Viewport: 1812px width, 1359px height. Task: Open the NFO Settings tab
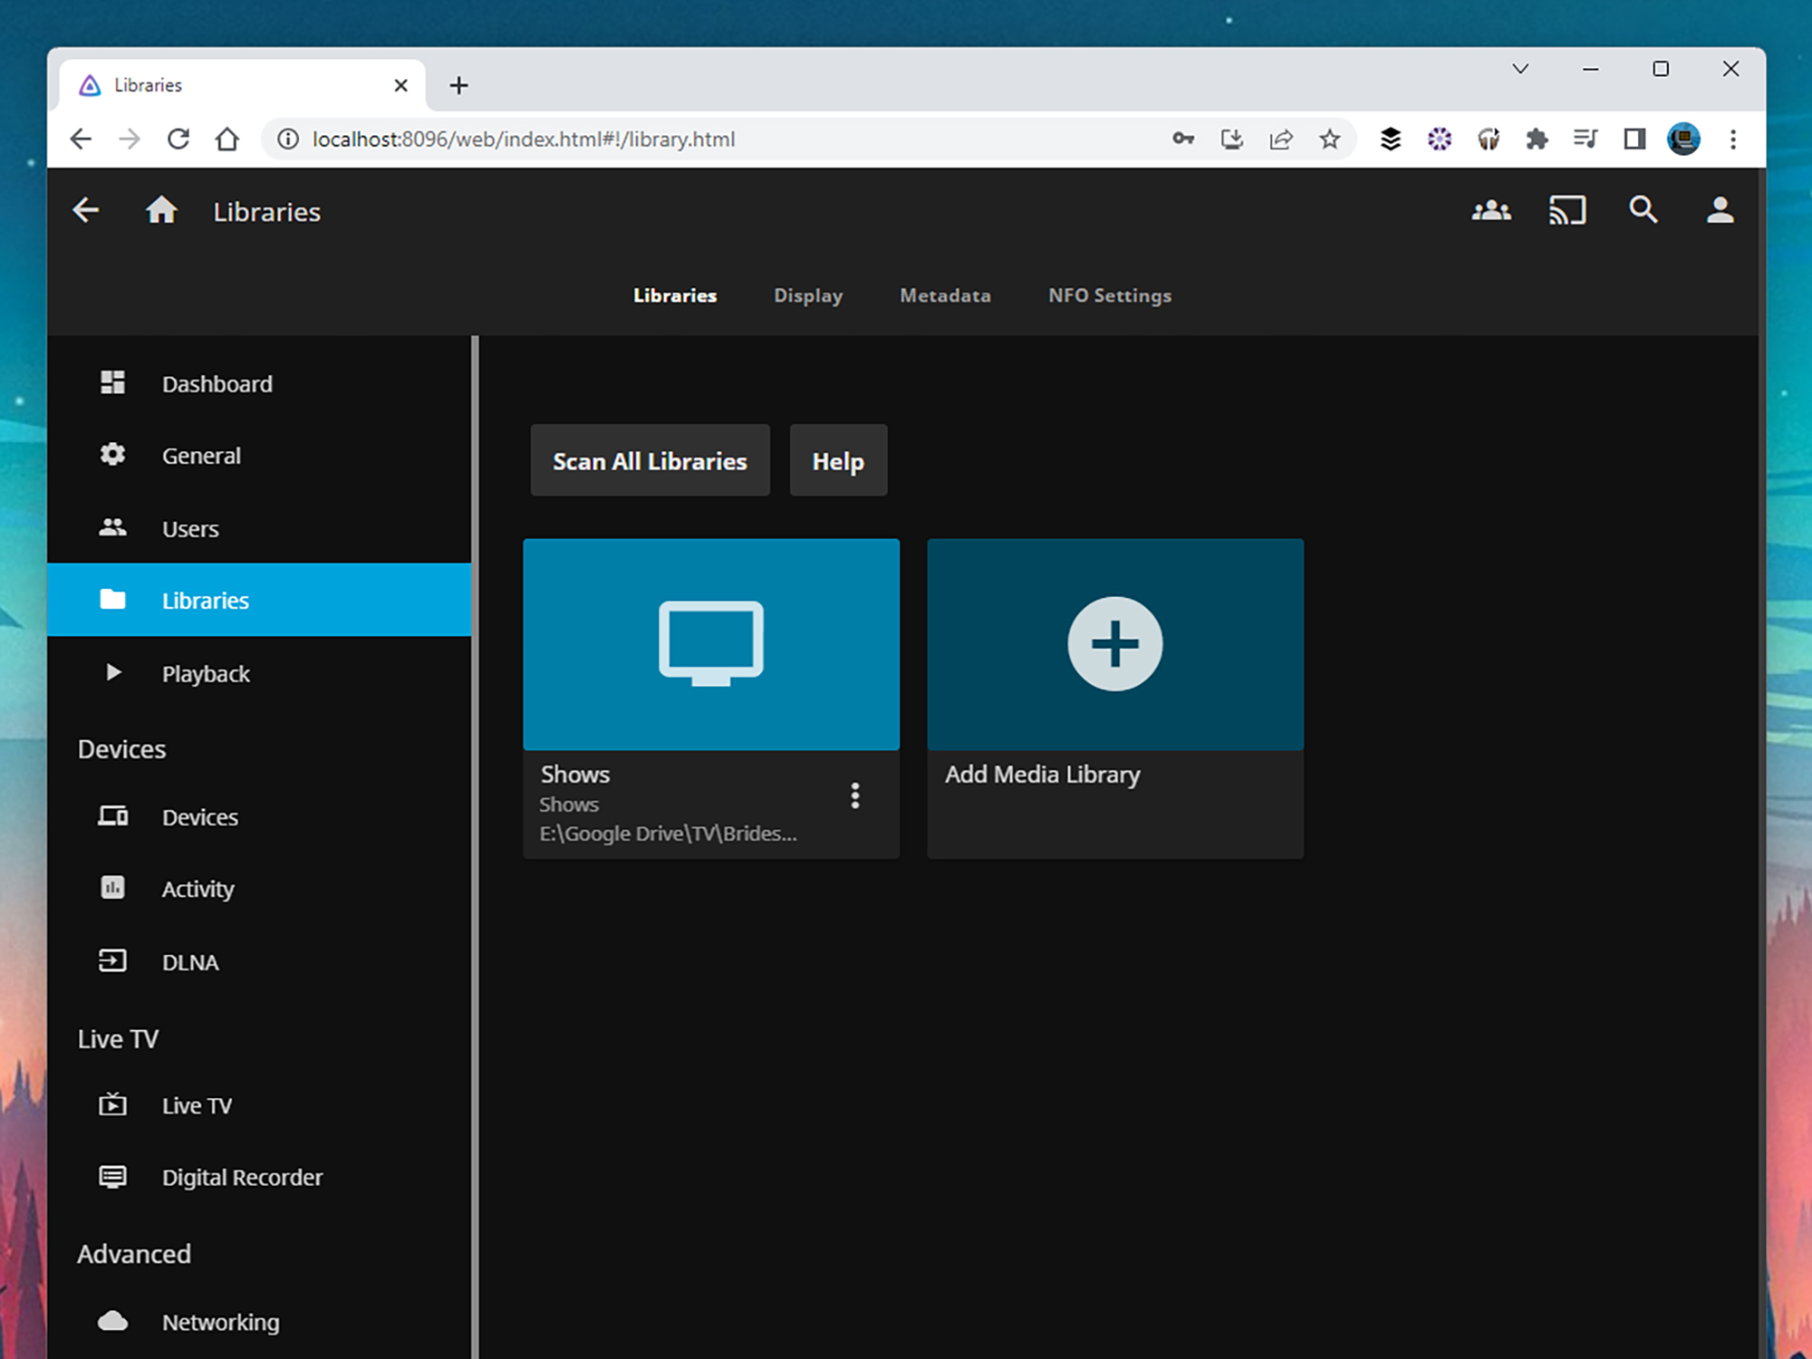pyautogui.click(x=1109, y=295)
